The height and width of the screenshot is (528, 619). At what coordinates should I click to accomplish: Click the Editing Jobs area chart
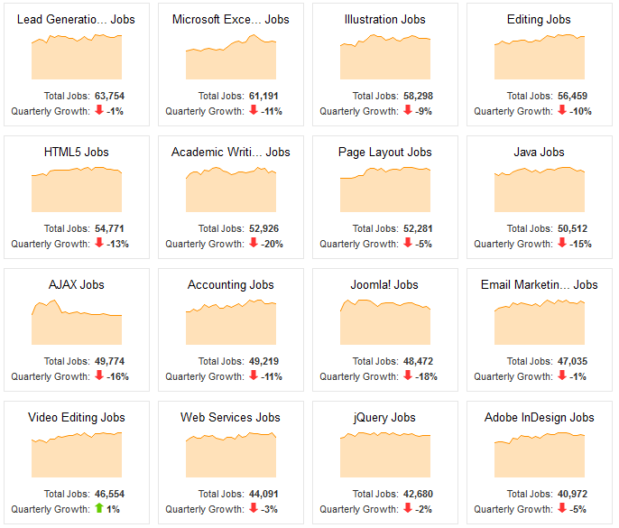pyautogui.click(x=540, y=57)
